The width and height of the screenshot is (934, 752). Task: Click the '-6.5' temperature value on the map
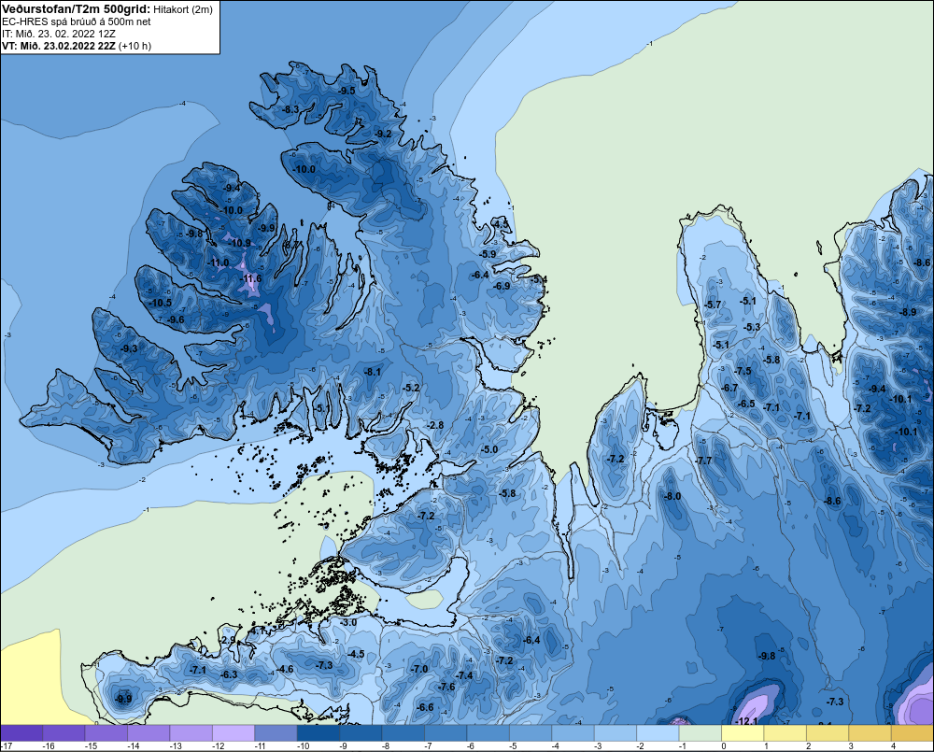pos(746,404)
